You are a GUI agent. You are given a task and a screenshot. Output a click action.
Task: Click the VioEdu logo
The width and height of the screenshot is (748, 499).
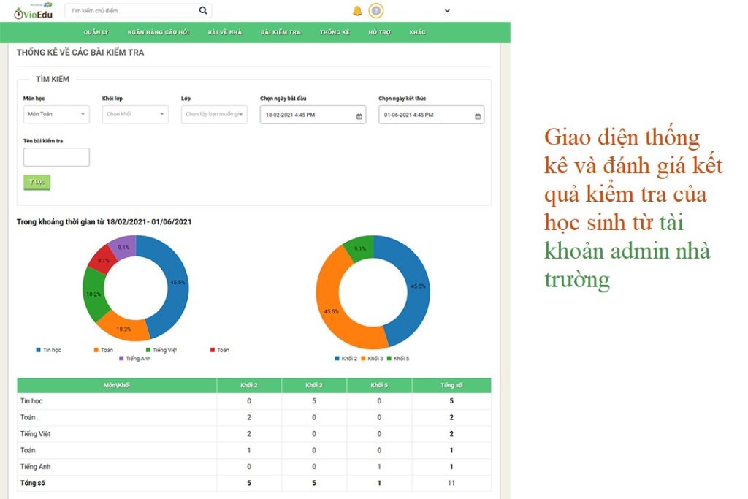click(34, 11)
